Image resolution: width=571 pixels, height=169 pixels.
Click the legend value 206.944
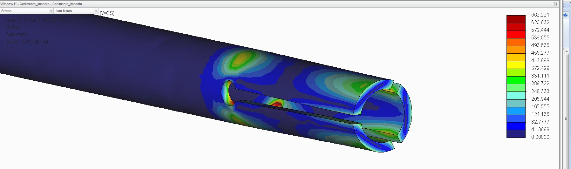point(540,99)
